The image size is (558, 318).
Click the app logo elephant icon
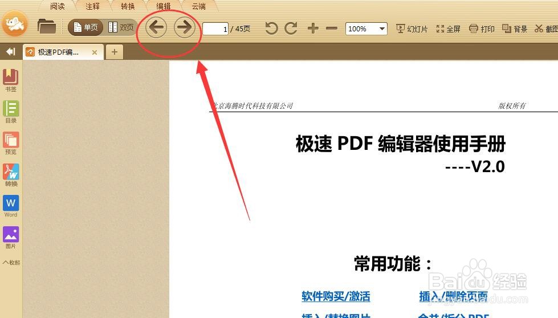tap(15, 24)
